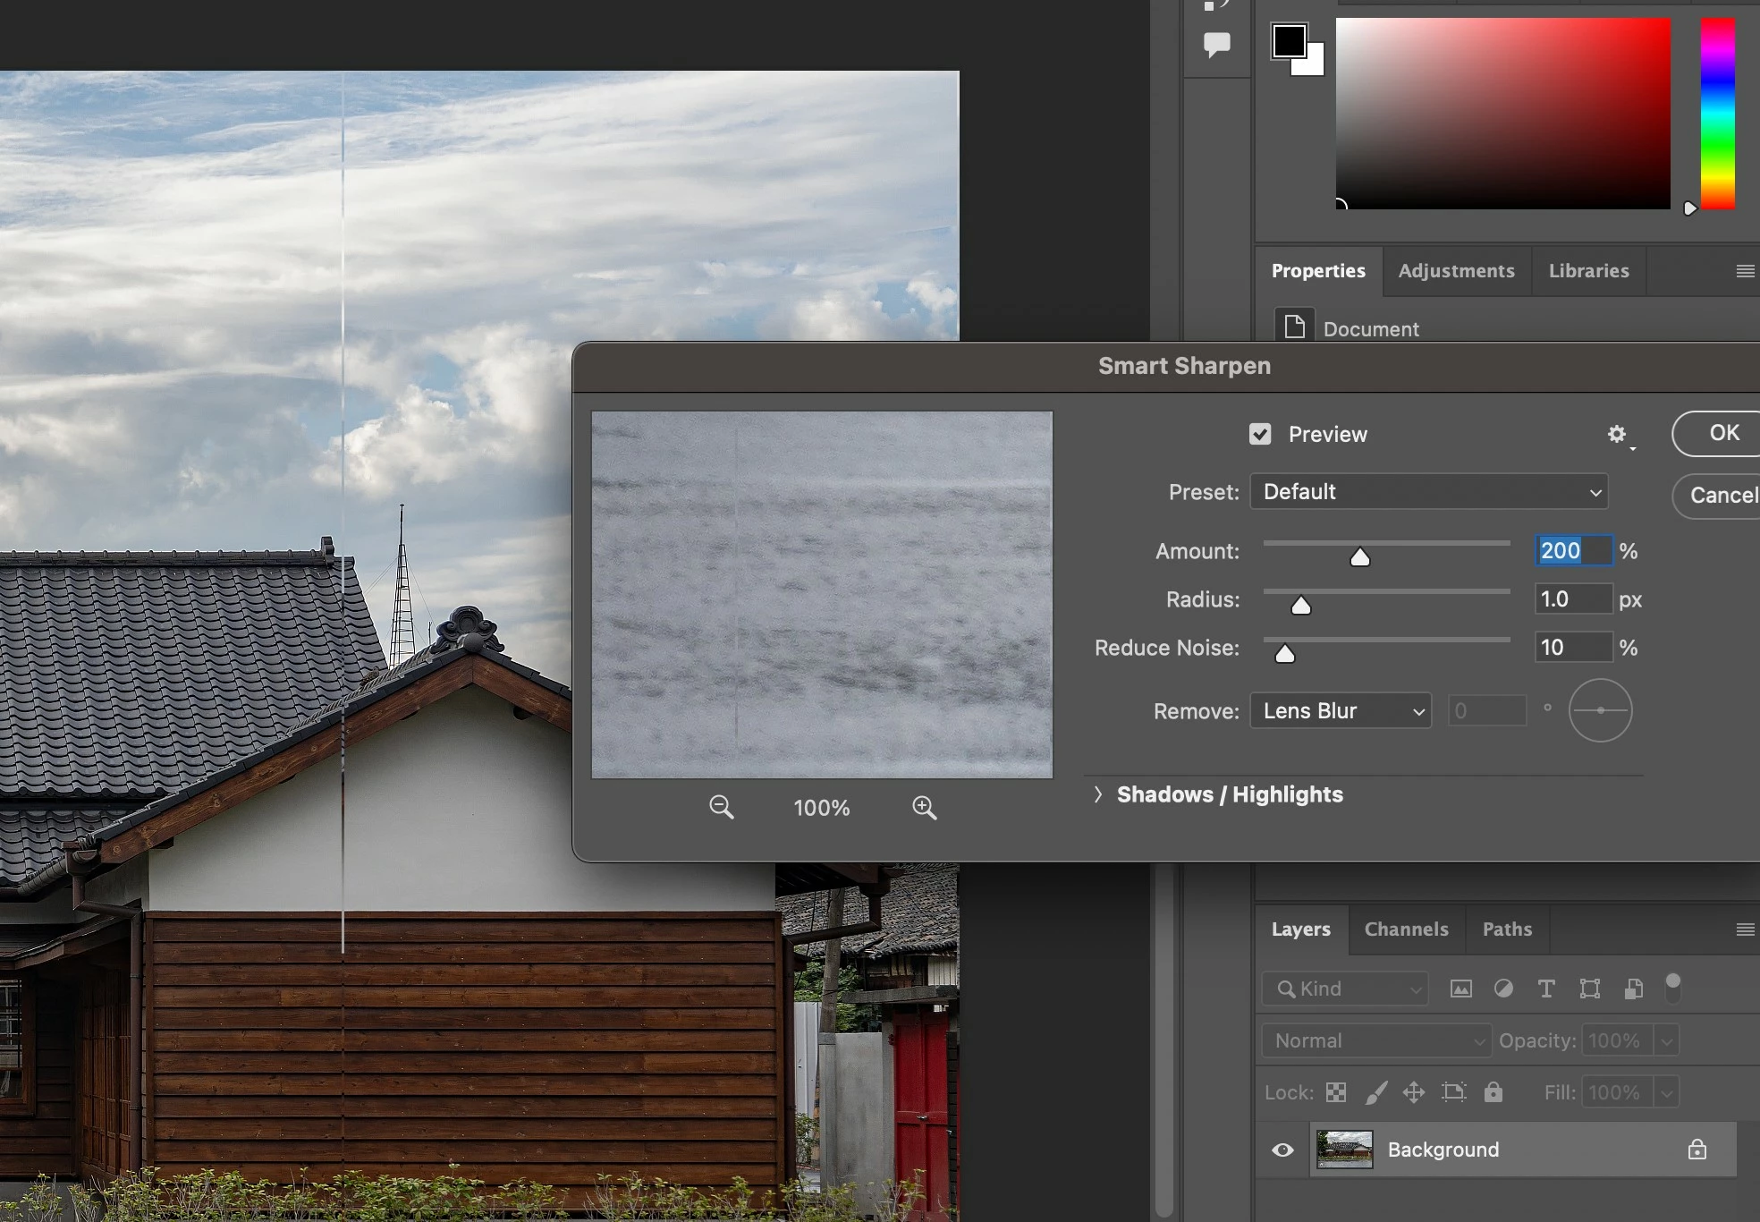Screen dimensions: 1760x1222
Task: Switch to the Channels tab
Action: 1406,929
